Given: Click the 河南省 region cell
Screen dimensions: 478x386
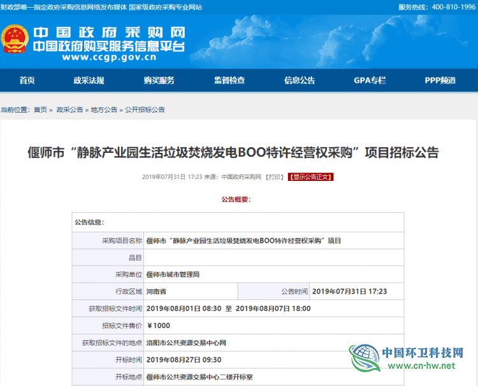Looking at the screenshot, I should 191,292.
